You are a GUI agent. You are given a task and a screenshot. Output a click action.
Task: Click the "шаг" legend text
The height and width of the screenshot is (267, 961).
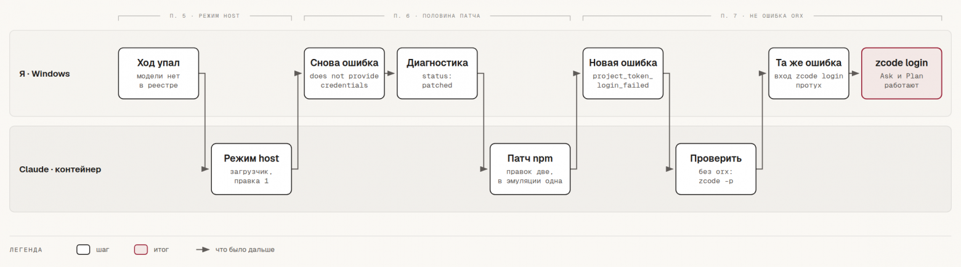[103, 250]
